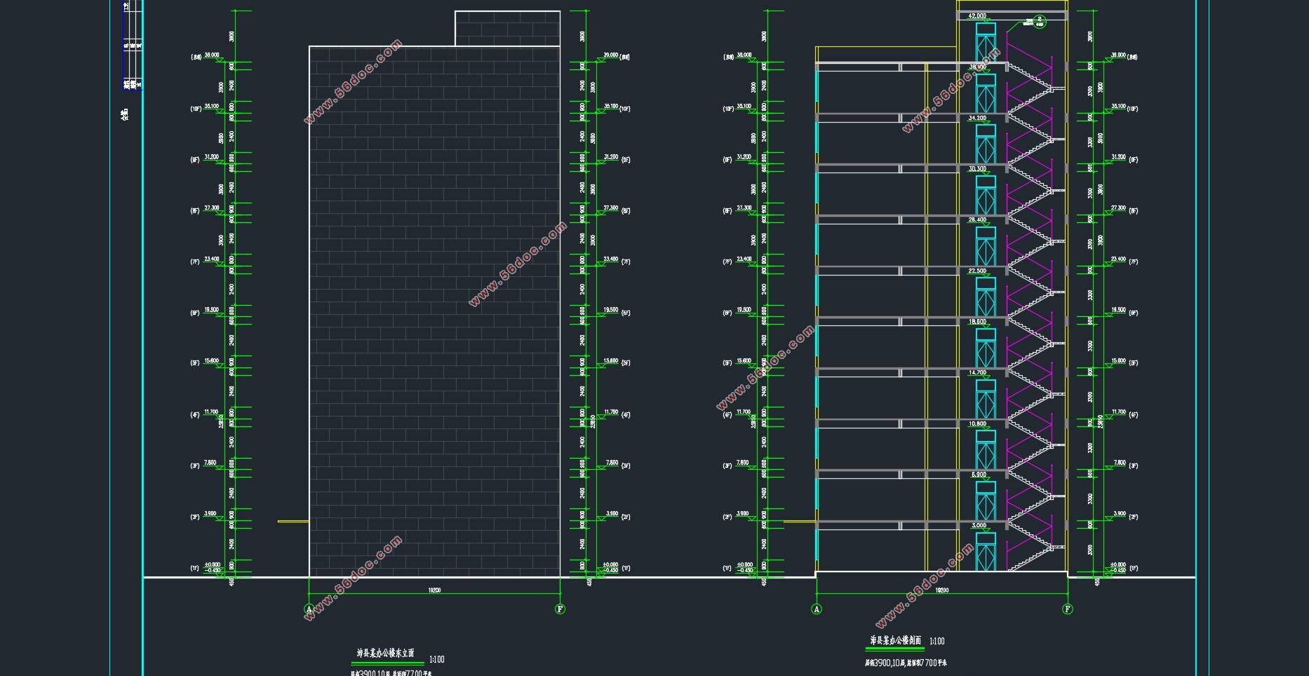Viewport: 1309px width, 676px height.
Task: Pick the 30.300 elevation label in the section
Action: (x=977, y=169)
